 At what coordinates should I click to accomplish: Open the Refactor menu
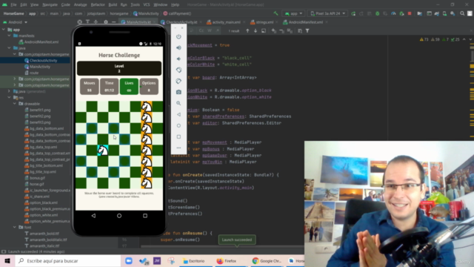98,4
